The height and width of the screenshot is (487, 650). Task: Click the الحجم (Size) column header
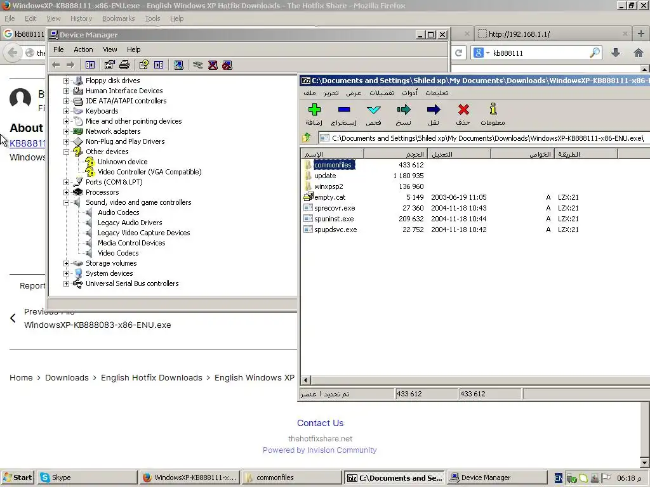pos(395,154)
